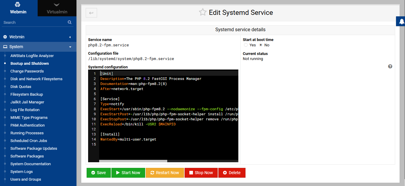Select Yes for start at boot
This screenshot has height=186, width=405.
coord(246,45)
